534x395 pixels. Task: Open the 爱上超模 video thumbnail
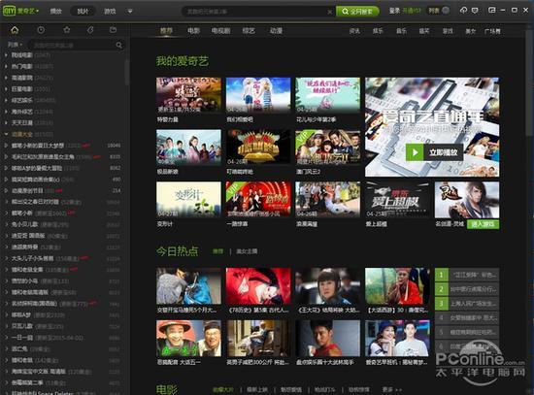click(x=397, y=200)
